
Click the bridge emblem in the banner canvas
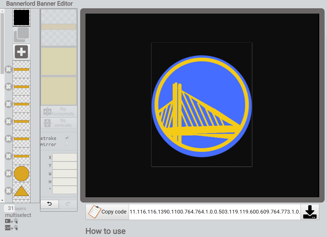pyautogui.click(x=202, y=106)
